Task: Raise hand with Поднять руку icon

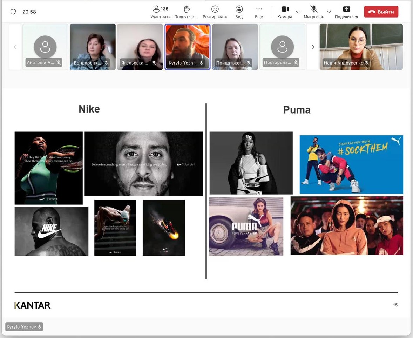Action: [x=187, y=12]
